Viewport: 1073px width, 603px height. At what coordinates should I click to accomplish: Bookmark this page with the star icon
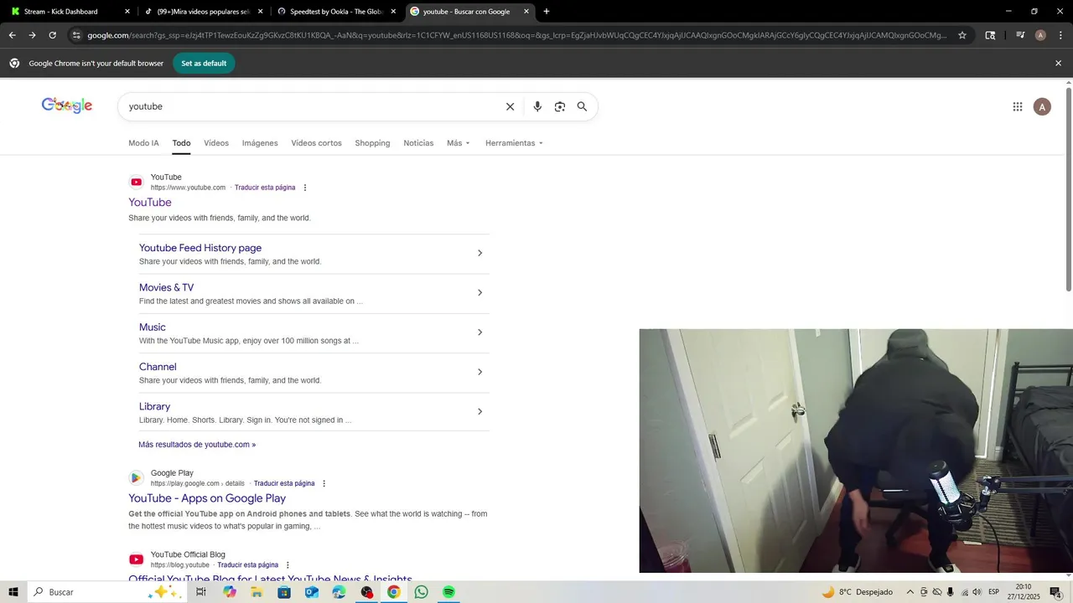point(962,35)
